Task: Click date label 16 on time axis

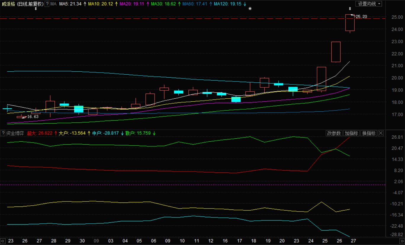Action: pos(225,241)
